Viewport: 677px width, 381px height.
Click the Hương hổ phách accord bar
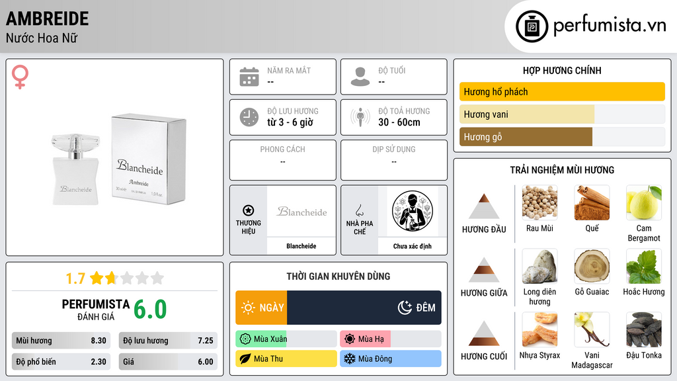[562, 91]
